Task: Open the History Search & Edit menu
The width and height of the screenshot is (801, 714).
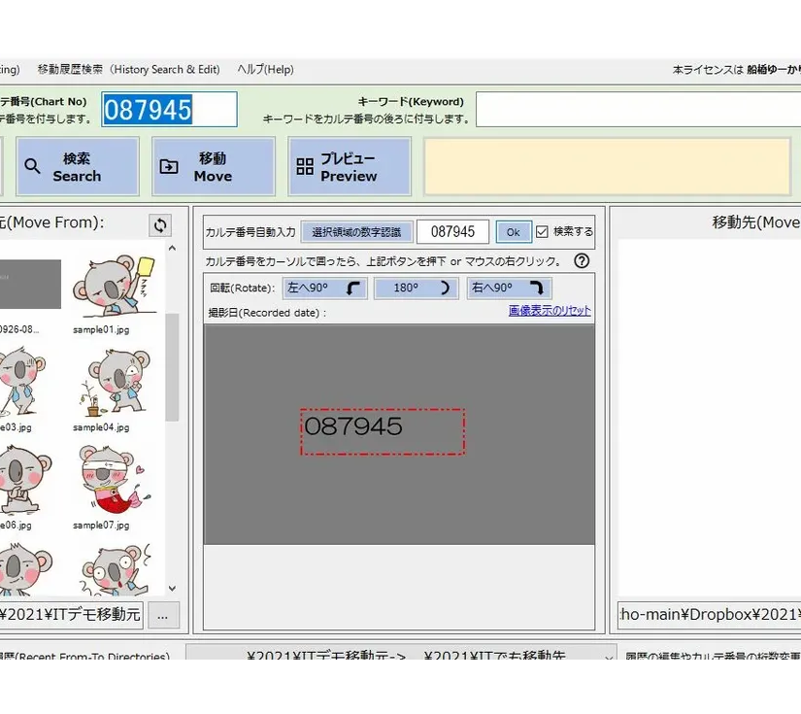Action: point(128,70)
